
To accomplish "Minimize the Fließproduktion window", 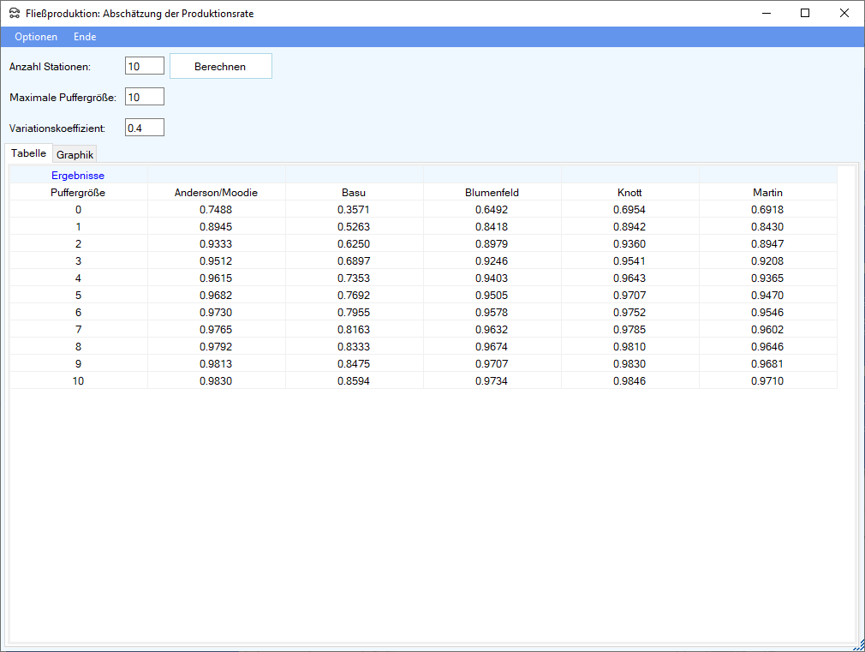I will [766, 13].
